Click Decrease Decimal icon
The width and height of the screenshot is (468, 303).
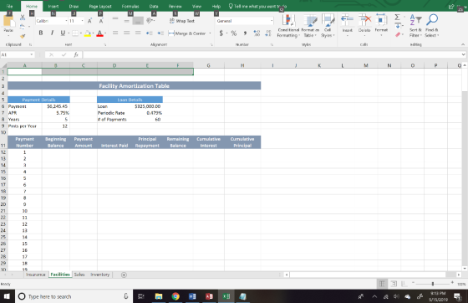(268, 33)
